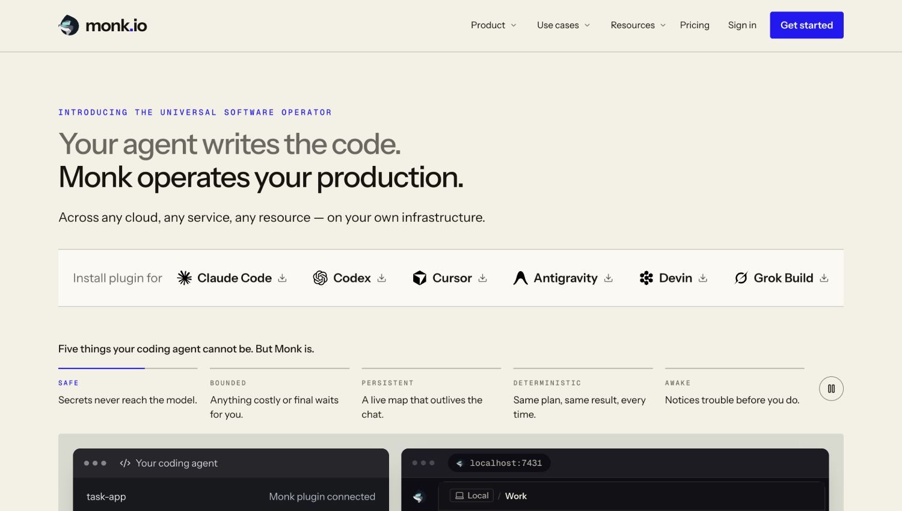Select the BOUNDED feature tab
Viewport: 902px width, 511px height.
[280, 394]
